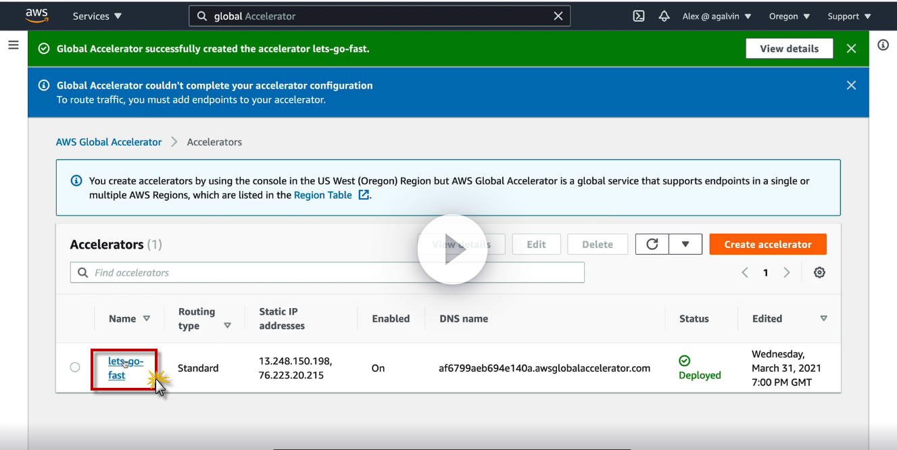897x450 pixels.
Task: Clear the search box with X icon
Action: [558, 16]
